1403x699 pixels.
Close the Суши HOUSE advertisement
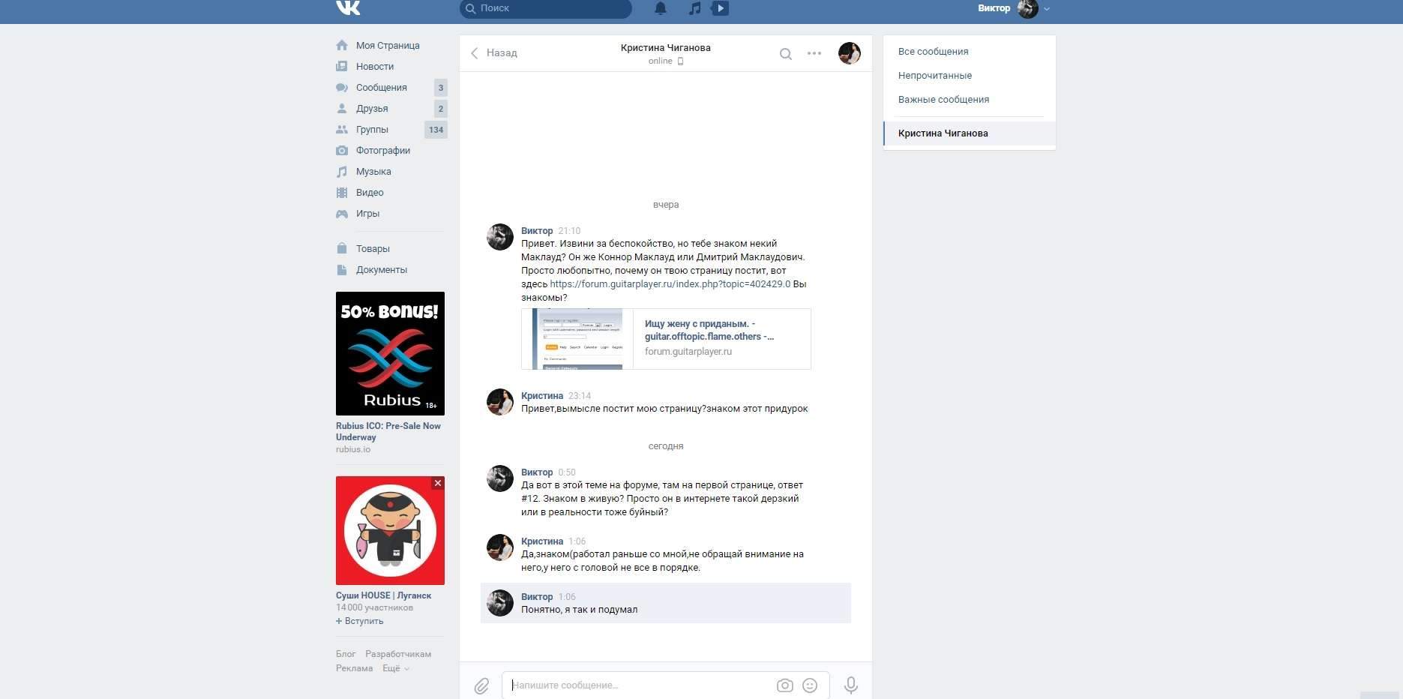438,484
